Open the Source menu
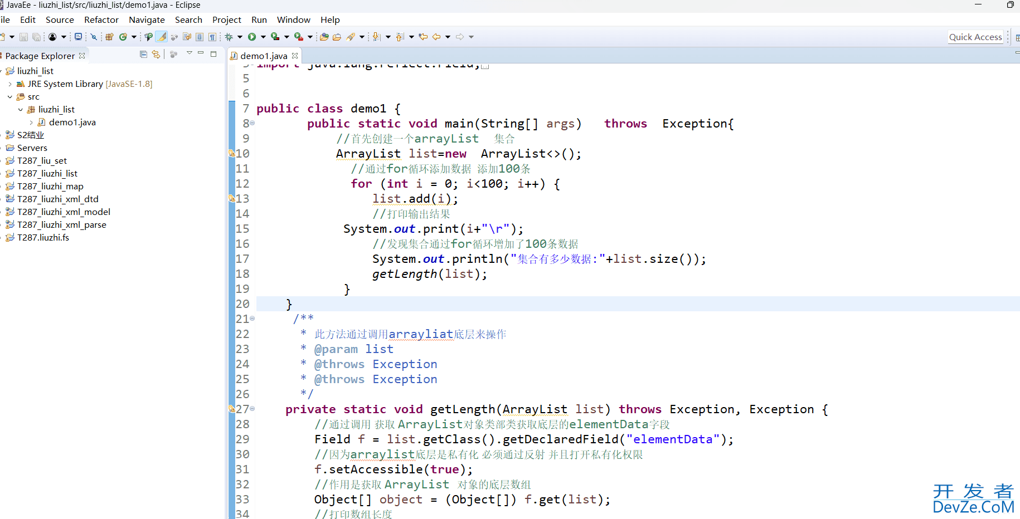 (x=60, y=19)
